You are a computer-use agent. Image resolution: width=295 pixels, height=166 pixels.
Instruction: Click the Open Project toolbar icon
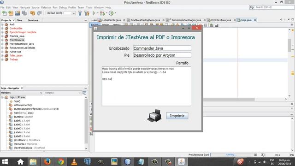click(x=18, y=13)
